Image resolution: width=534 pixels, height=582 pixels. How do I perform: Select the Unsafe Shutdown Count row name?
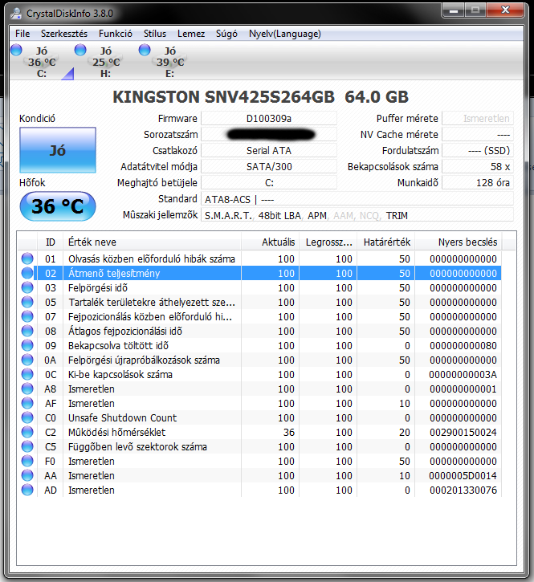(x=123, y=418)
